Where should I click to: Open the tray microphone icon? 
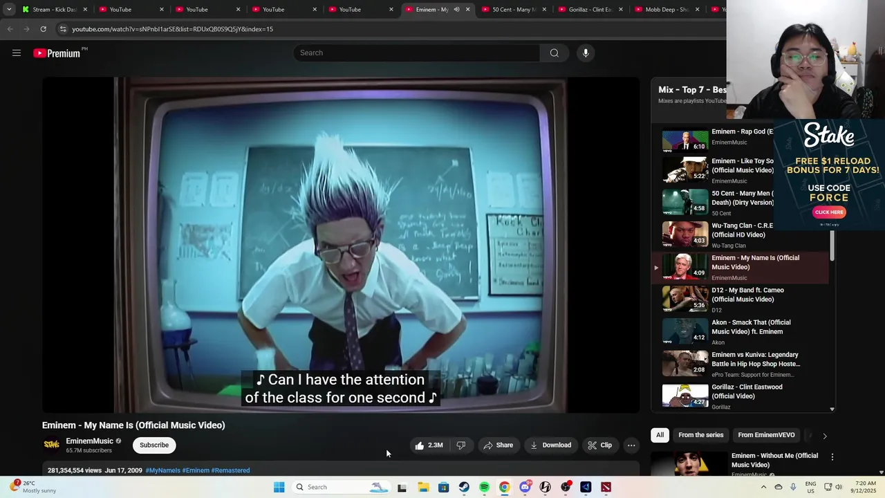pos(793,487)
